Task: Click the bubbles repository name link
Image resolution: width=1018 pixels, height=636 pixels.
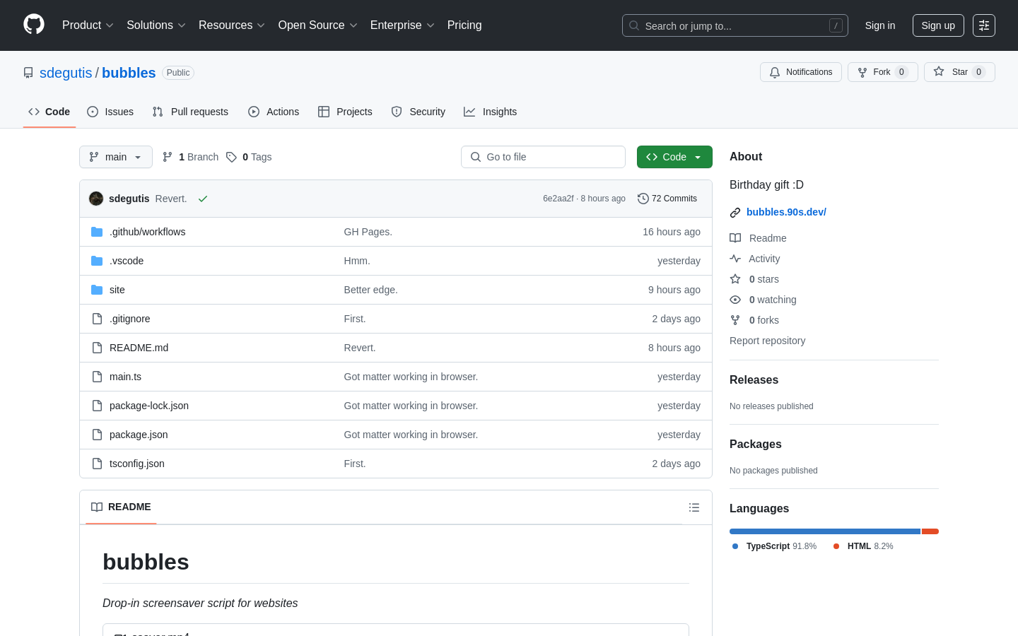Action: tap(129, 73)
